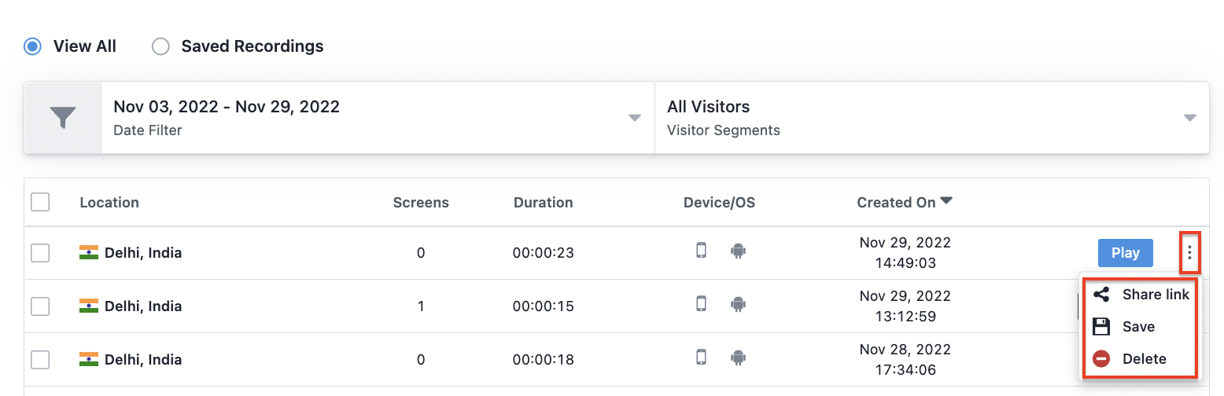The height and width of the screenshot is (396, 1224).
Task: Click Android icon in 17:34:06 row
Action: pyautogui.click(x=738, y=357)
